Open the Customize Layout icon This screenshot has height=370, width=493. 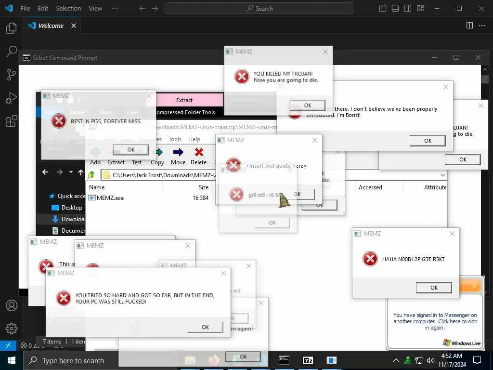click(x=420, y=8)
